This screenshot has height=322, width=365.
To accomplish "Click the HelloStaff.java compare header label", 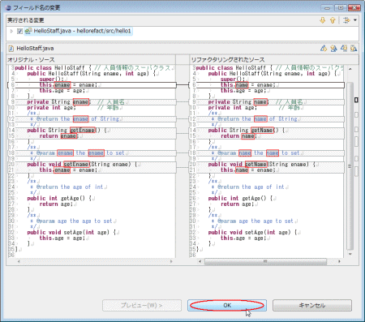I will point(35,49).
